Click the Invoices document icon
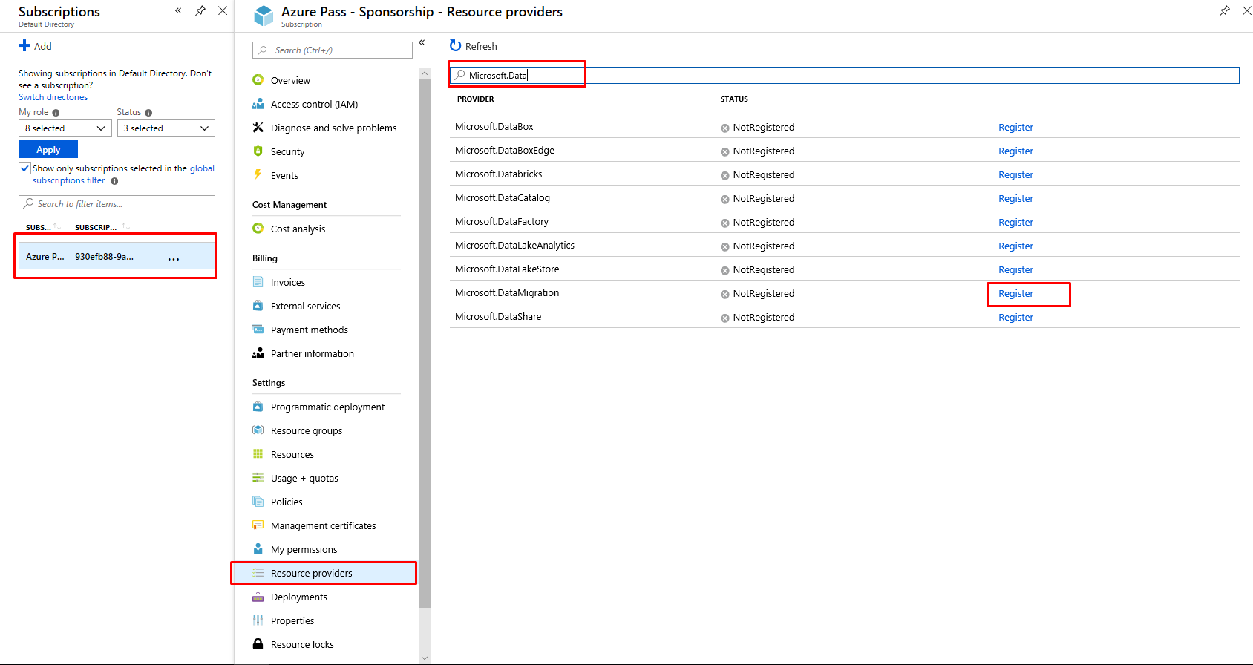This screenshot has width=1253, height=665. [258, 282]
